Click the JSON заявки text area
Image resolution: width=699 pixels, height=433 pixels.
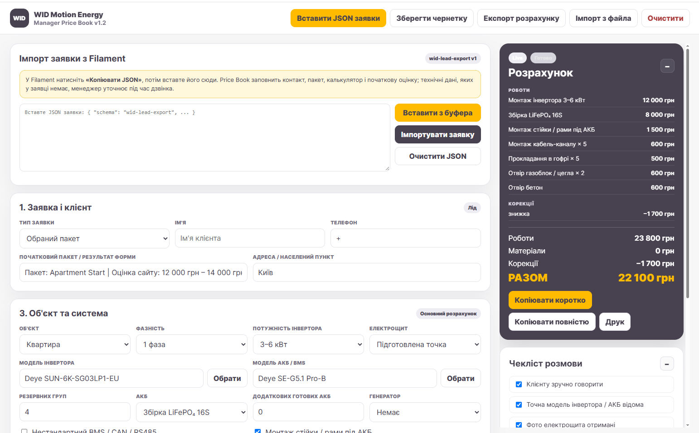[x=205, y=138]
